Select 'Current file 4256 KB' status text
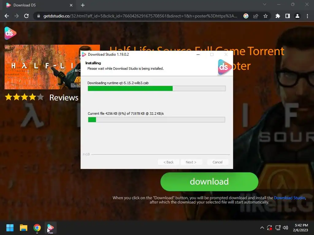Image resolution: width=314 pixels, height=235 pixels. (125, 113)
